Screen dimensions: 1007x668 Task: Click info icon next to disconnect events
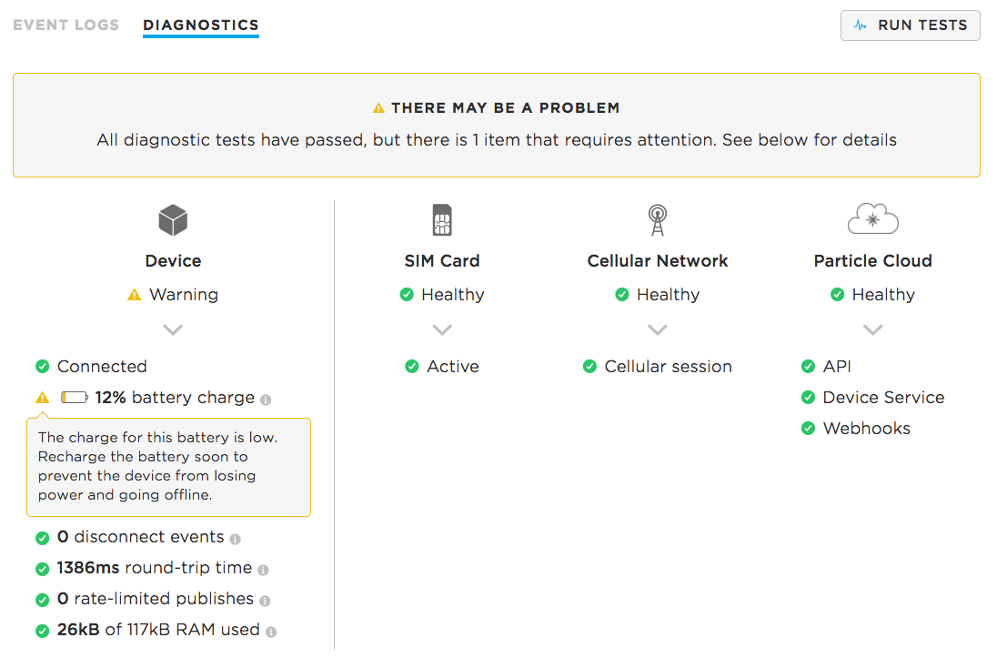(235, 539)
